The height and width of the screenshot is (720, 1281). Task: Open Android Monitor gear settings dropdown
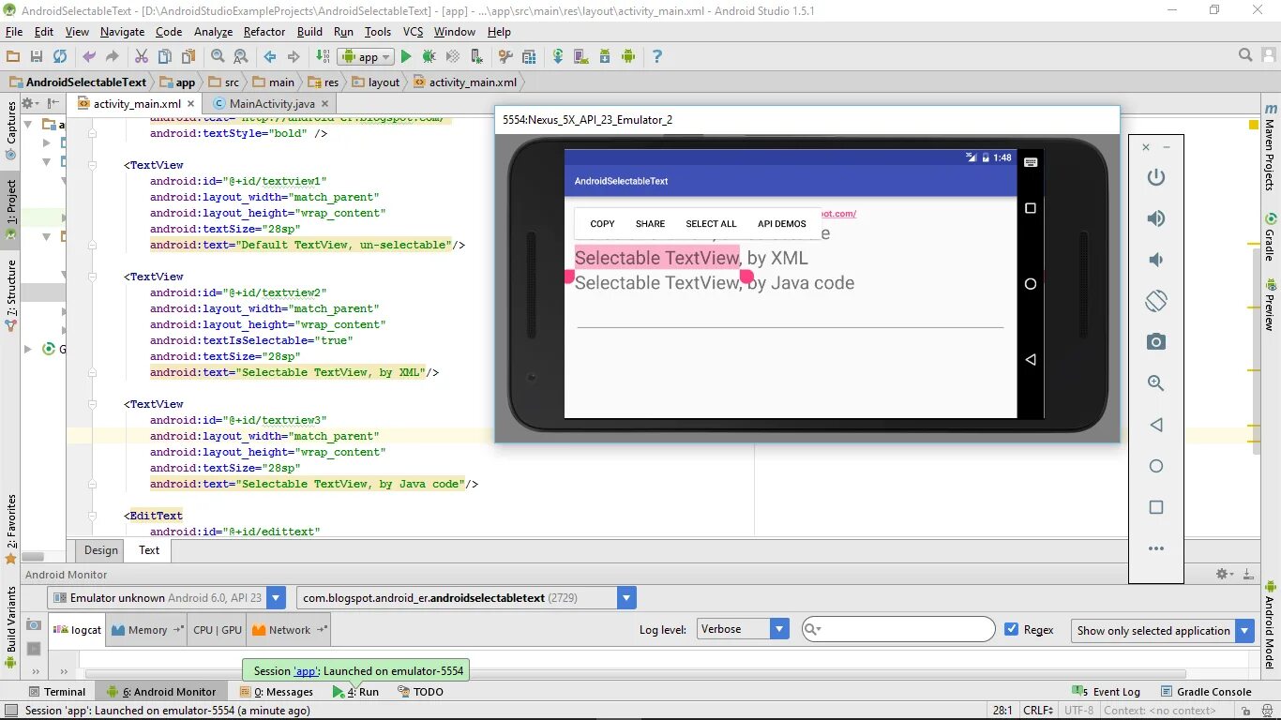[x=1225, y=574]
